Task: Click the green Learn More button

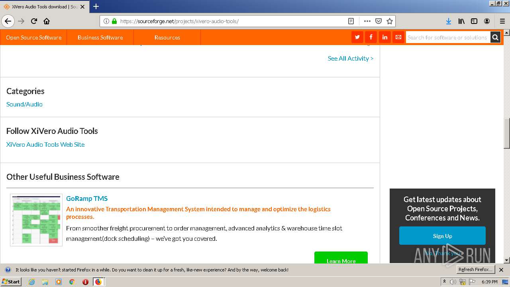Action: (x=341, y=258)
